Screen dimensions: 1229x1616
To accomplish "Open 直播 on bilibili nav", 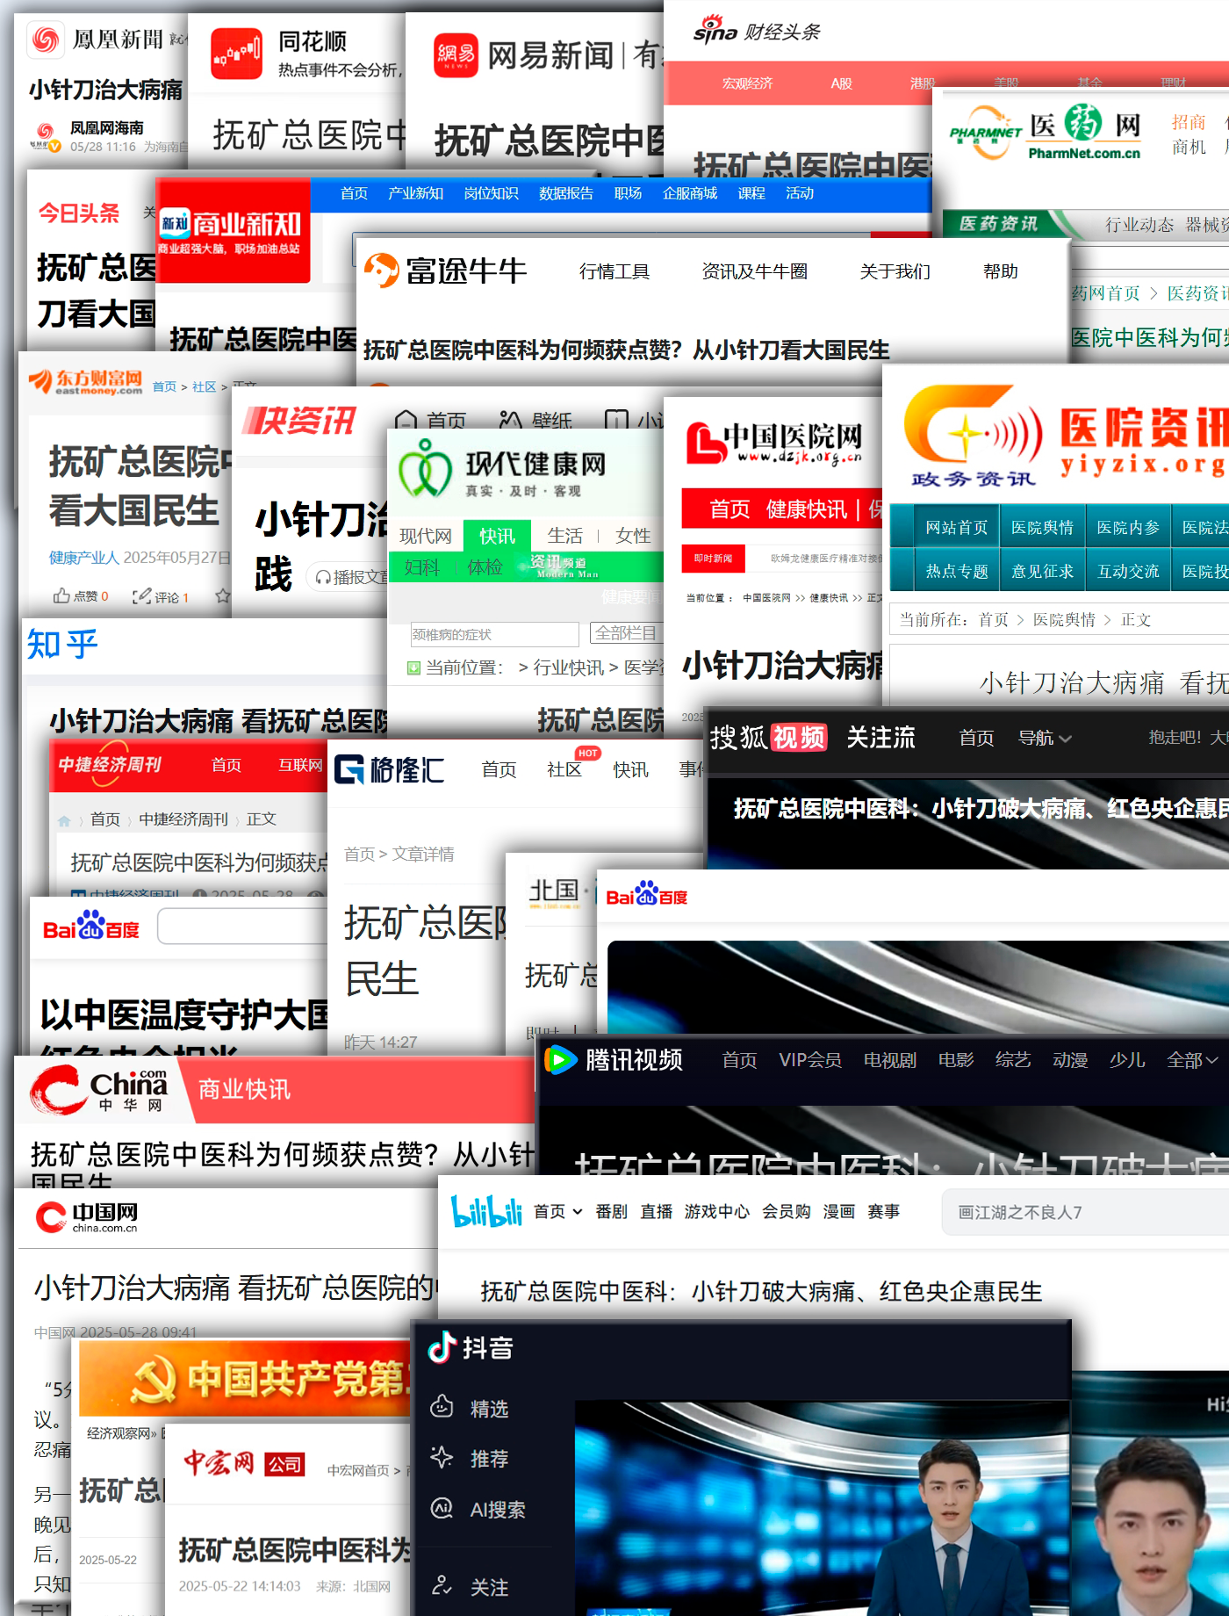I will [656, 1212].
